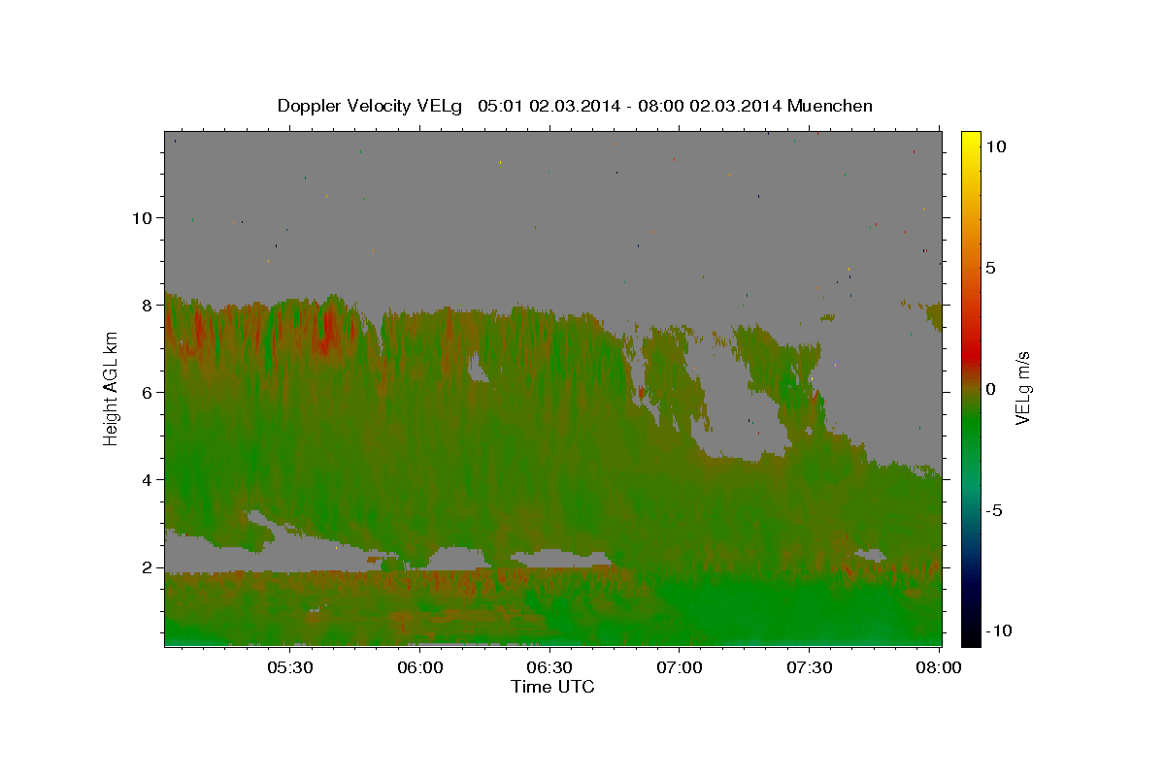This screenshot has height=776, width=1165.
Task: Click the gray gap in cloud near 07:10 at 5.5 km
Action: (740, 409)
